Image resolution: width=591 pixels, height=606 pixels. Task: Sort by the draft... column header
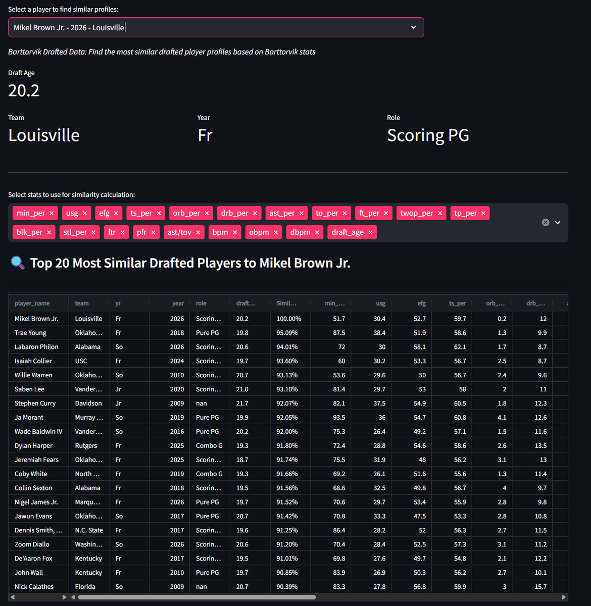click(250, 304)
